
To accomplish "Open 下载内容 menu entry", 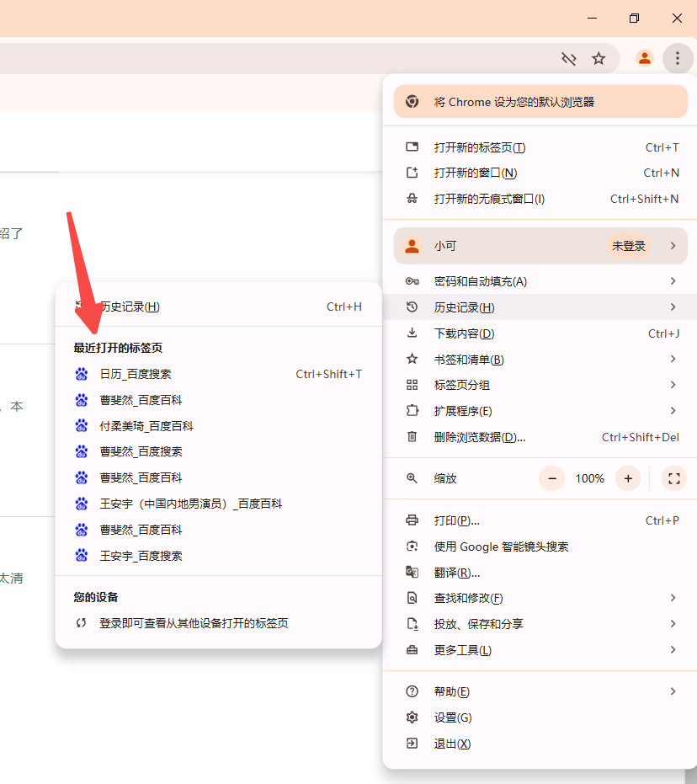I will tap(540, 333).
